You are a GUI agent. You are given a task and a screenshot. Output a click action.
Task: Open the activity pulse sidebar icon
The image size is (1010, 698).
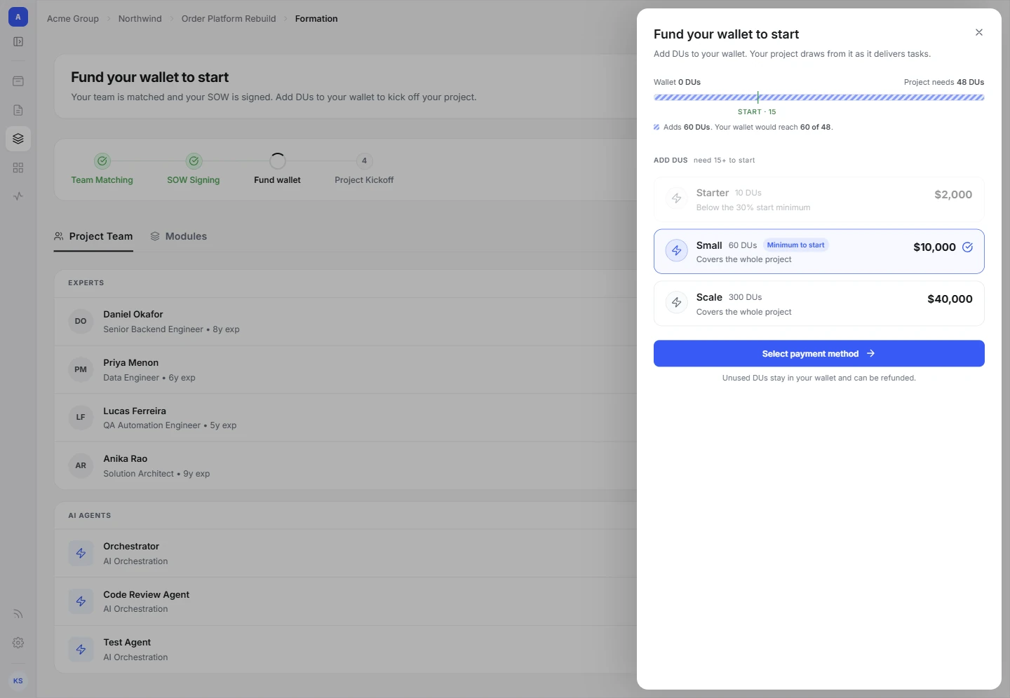pos(18,196)
